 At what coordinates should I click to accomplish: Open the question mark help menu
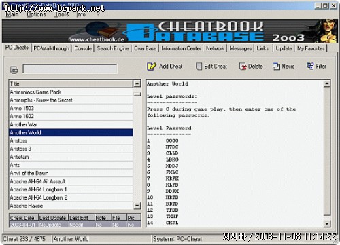click(x=98, y=14)
